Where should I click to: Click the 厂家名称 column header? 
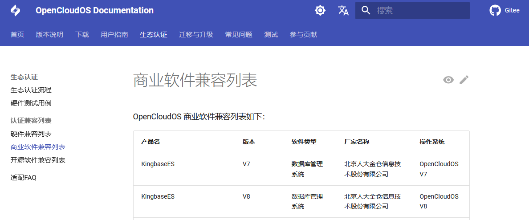coord(357,142)
